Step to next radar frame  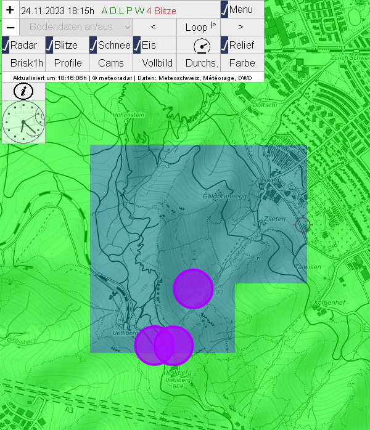point(241,27)
